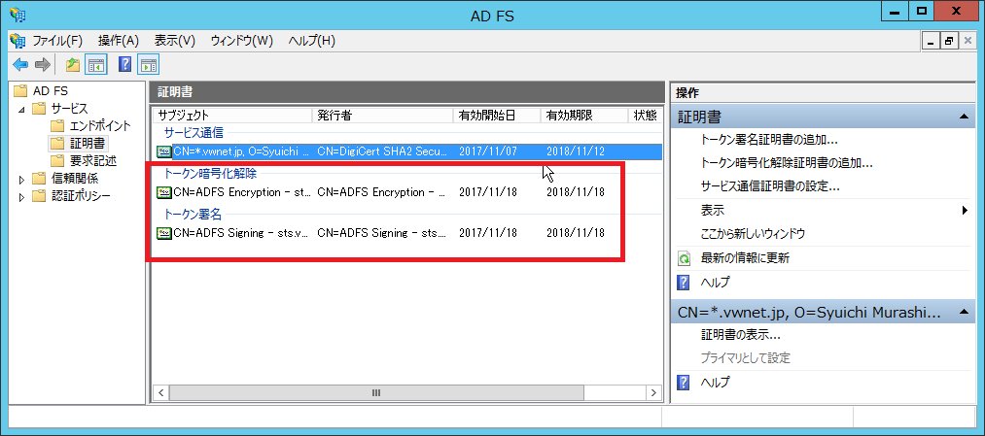Collapse the 証明書 actions section

coord(963,117)
